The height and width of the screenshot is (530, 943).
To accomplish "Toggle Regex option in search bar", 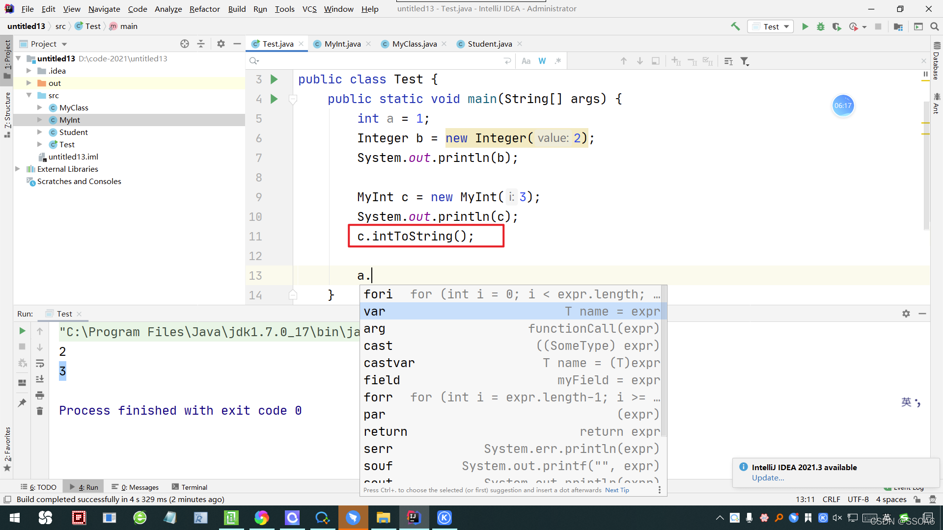I will tap(558, 61).
